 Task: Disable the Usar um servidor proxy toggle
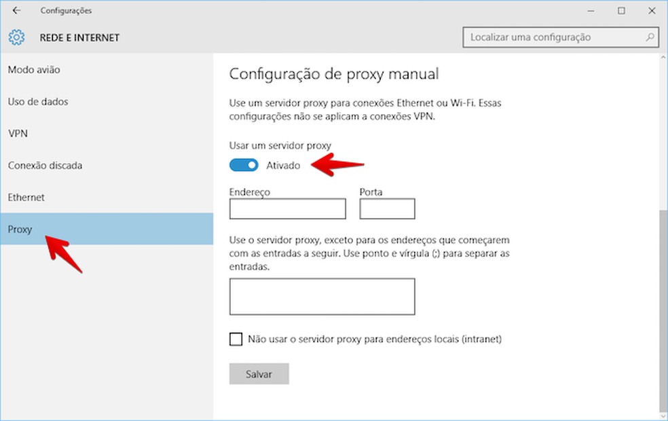tap(242, 164)
